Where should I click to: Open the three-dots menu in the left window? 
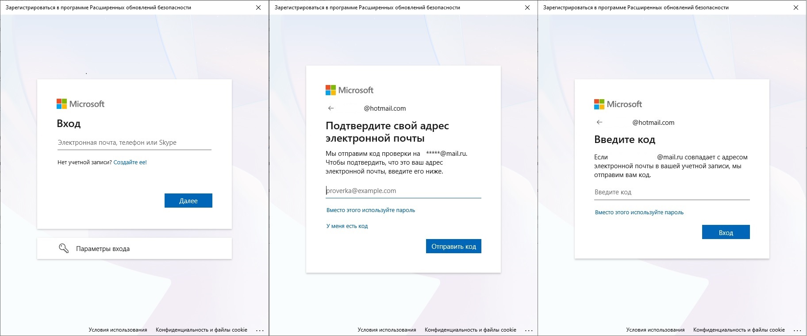click(260, 330)
